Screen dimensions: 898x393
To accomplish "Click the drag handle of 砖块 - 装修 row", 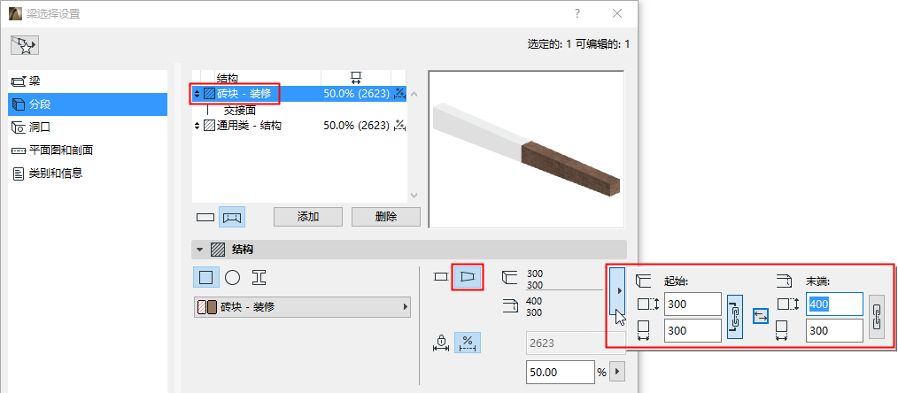I will (x=197, y=94).
